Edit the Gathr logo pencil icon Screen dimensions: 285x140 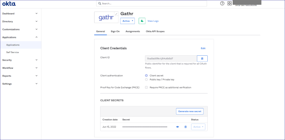tap(116, 14)
